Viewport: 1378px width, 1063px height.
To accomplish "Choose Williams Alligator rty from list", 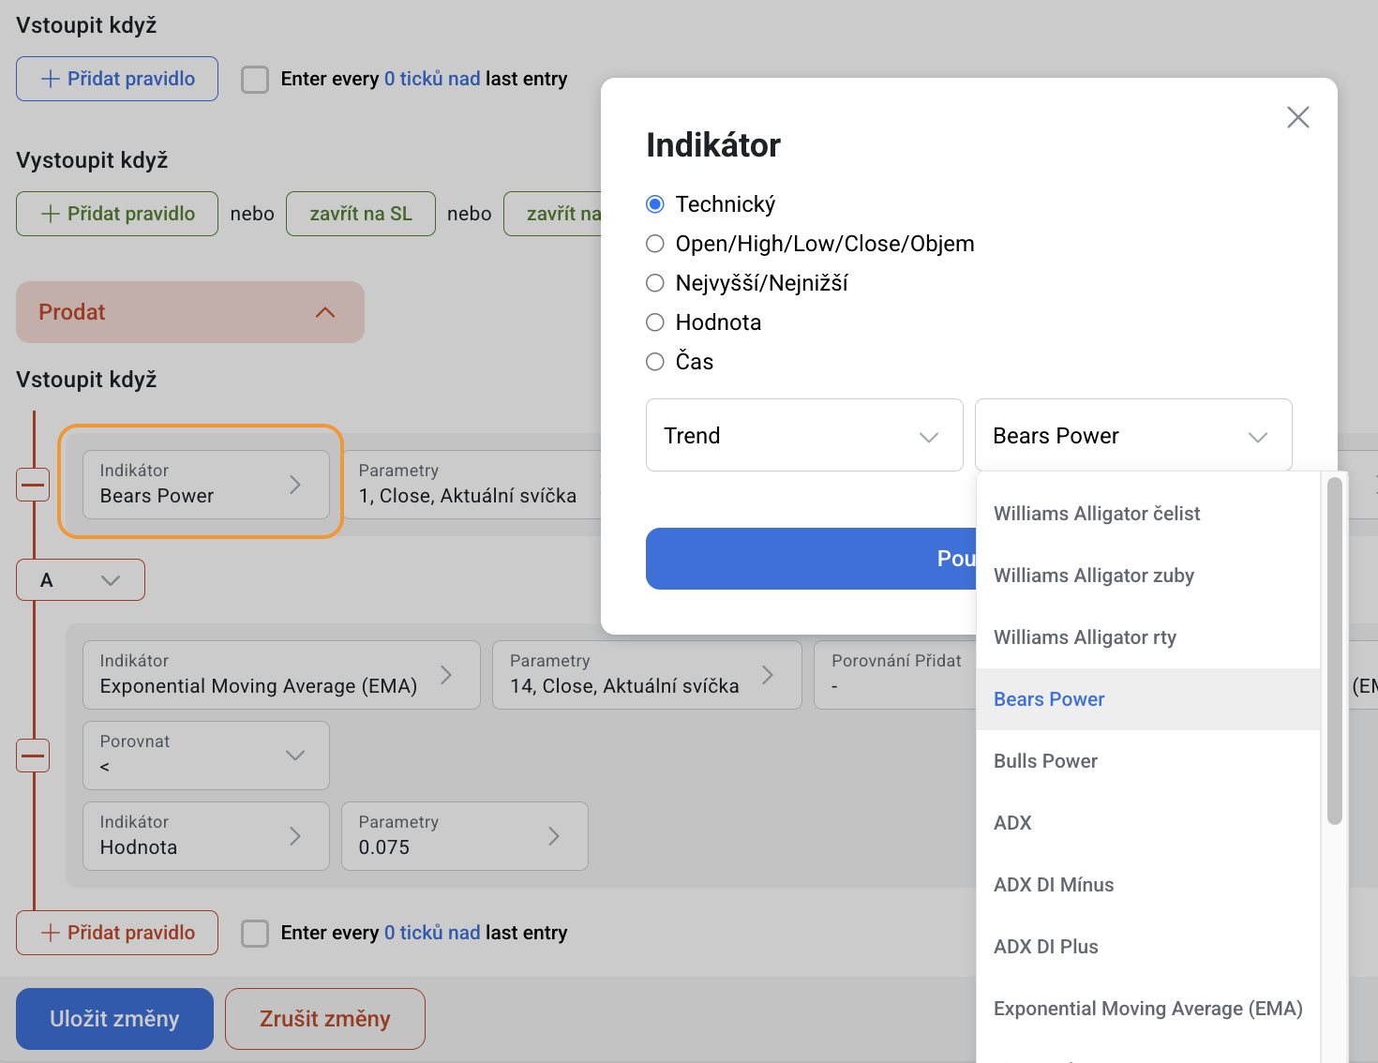I will click(x=1148, y=637).
